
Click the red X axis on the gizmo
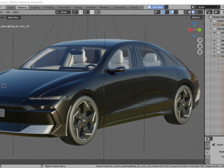[190, 30]
